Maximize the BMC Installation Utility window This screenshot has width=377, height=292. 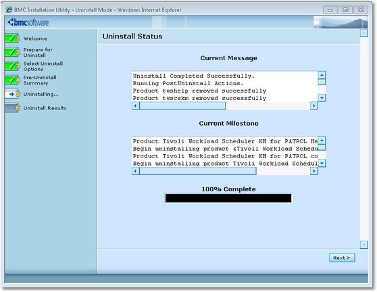(345, 10)
